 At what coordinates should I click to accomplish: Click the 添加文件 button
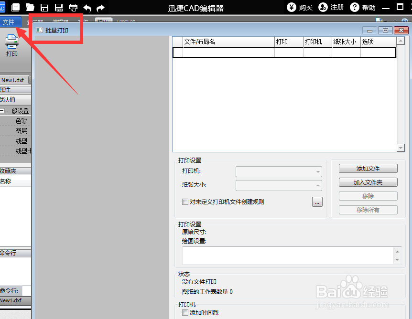368,168
